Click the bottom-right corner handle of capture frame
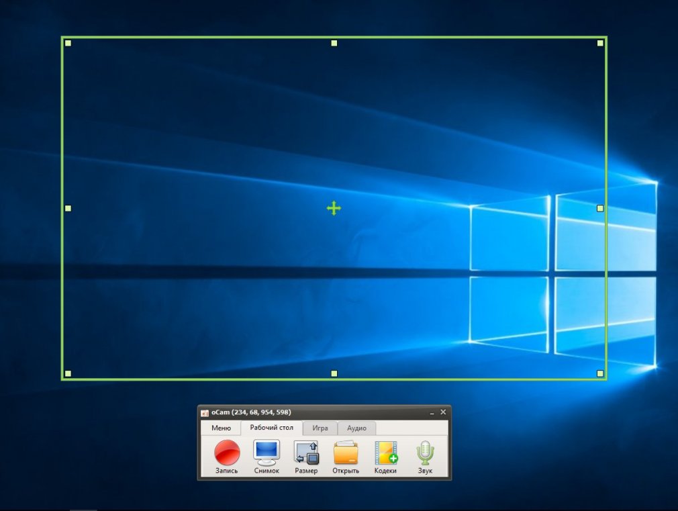The width and height of the screenshot is (678, 511). [600, 373]
